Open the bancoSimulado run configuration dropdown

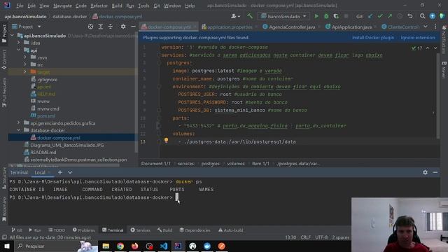click(x=283, y=16)
